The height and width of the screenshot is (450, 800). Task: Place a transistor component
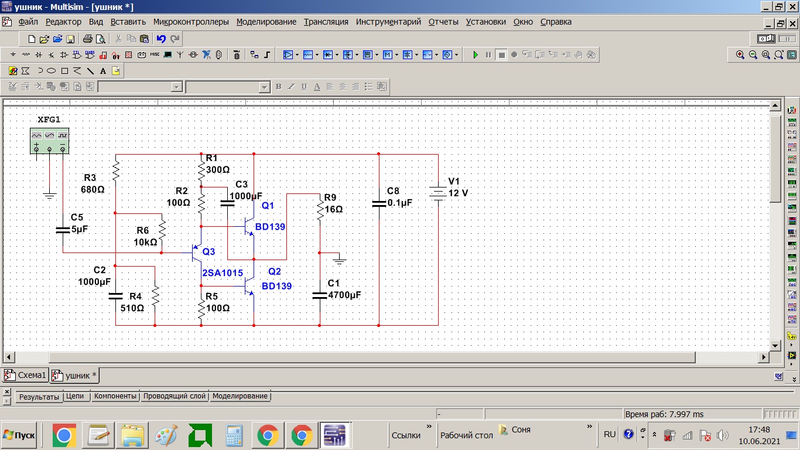(x=52, y=54)
